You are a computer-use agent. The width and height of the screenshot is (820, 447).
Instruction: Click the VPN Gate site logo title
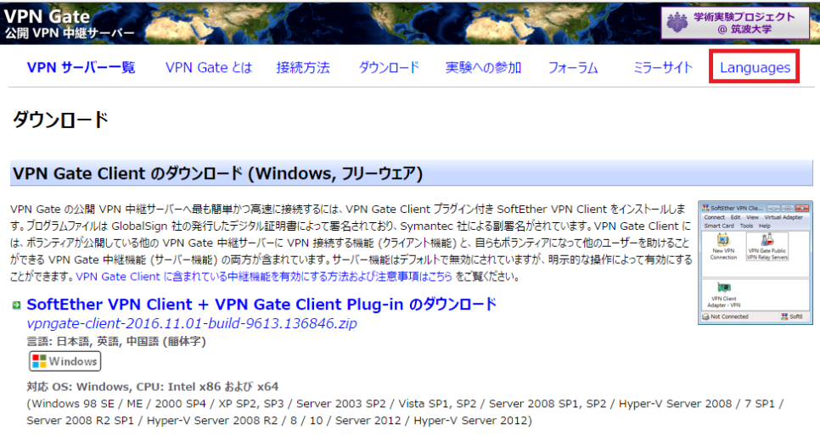tap(47, 15)
